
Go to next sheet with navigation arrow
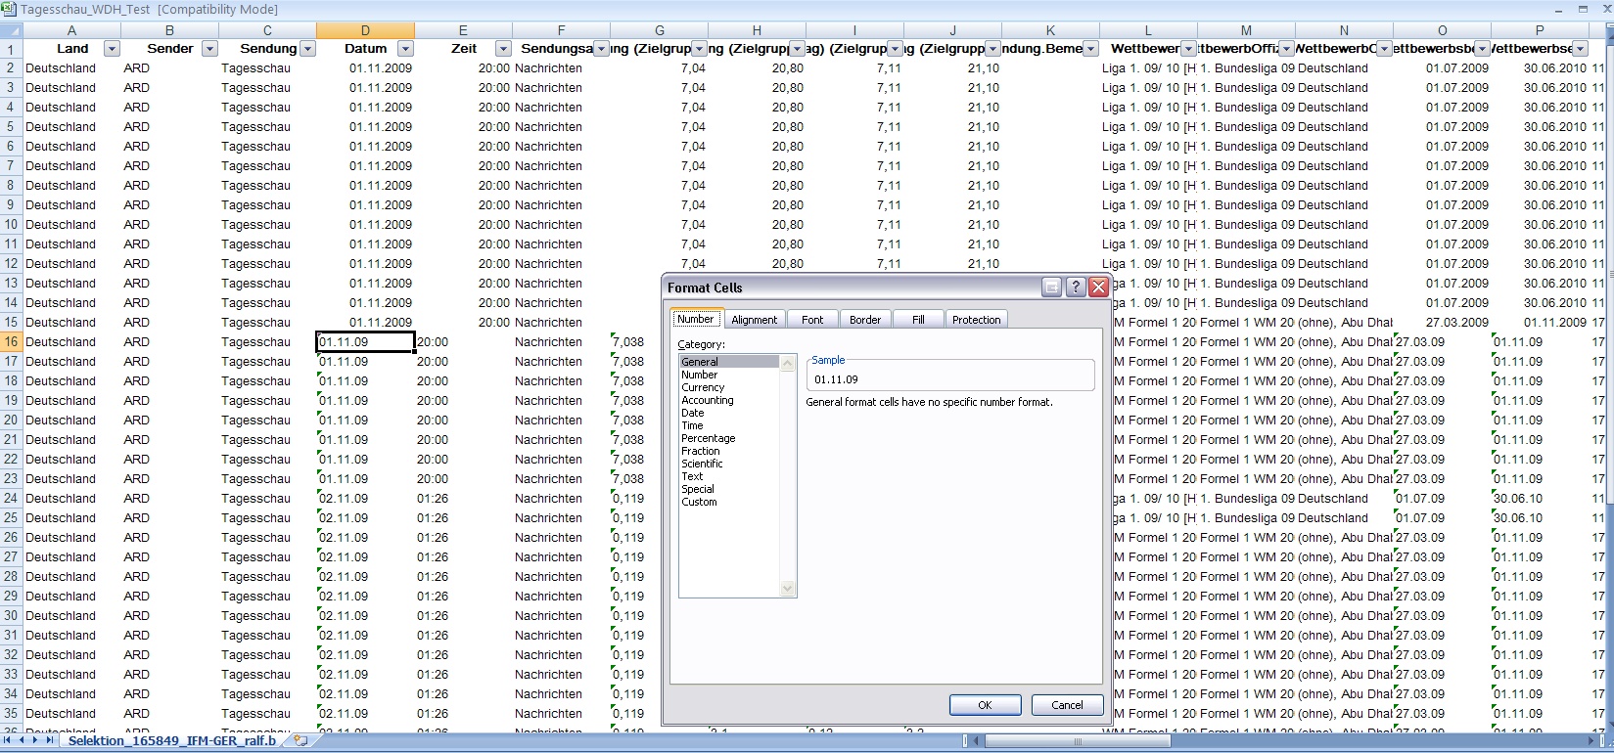pos(34,740)
